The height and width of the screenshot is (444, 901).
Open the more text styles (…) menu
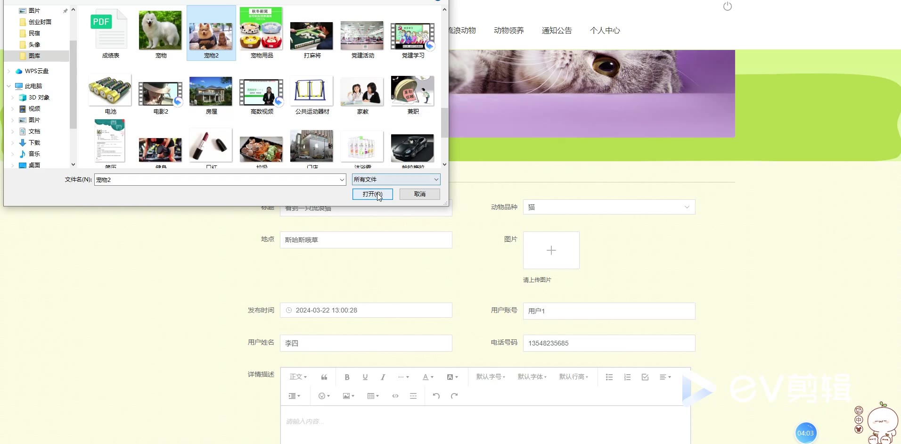point(403,377)
